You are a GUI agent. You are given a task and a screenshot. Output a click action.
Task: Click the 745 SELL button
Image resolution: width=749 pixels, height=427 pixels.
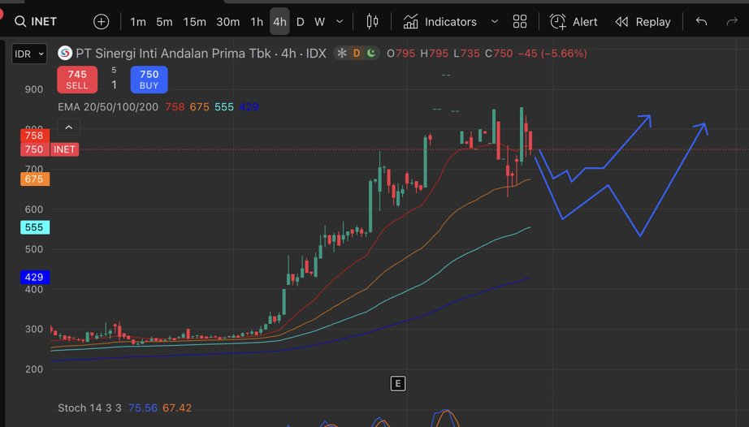(77, 80)
